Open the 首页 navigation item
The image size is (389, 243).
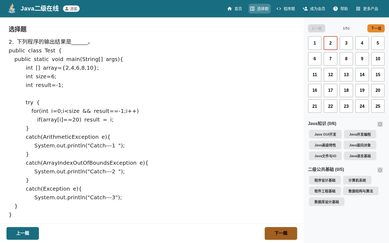(234, 9)
